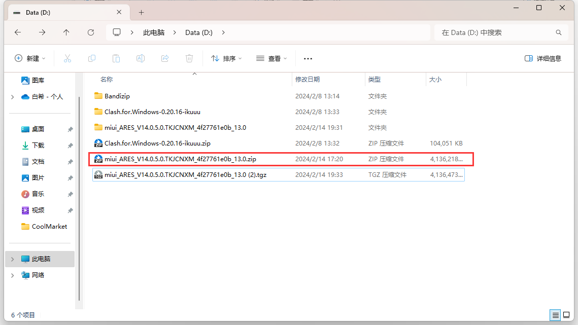Expand chevron after 此电脑 in address bar
Image resolution: width=578 pixels, height=325 pixels.
pos(175,32)
